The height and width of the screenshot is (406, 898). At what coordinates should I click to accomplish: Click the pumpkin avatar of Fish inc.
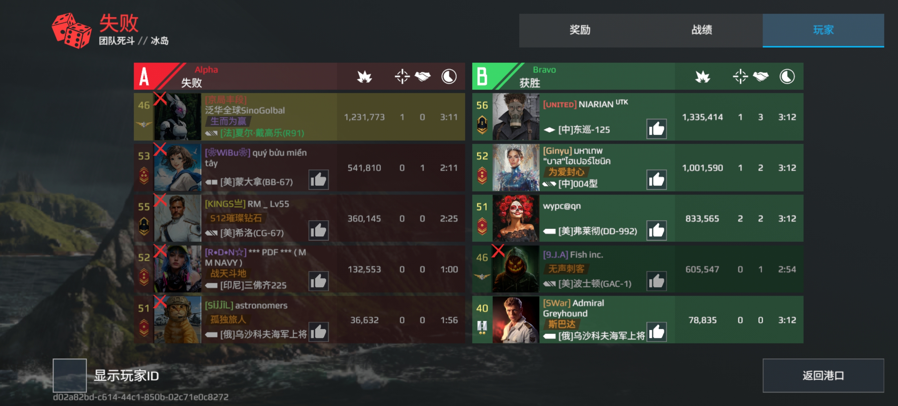pyautogui.click(x=516, y=269)
